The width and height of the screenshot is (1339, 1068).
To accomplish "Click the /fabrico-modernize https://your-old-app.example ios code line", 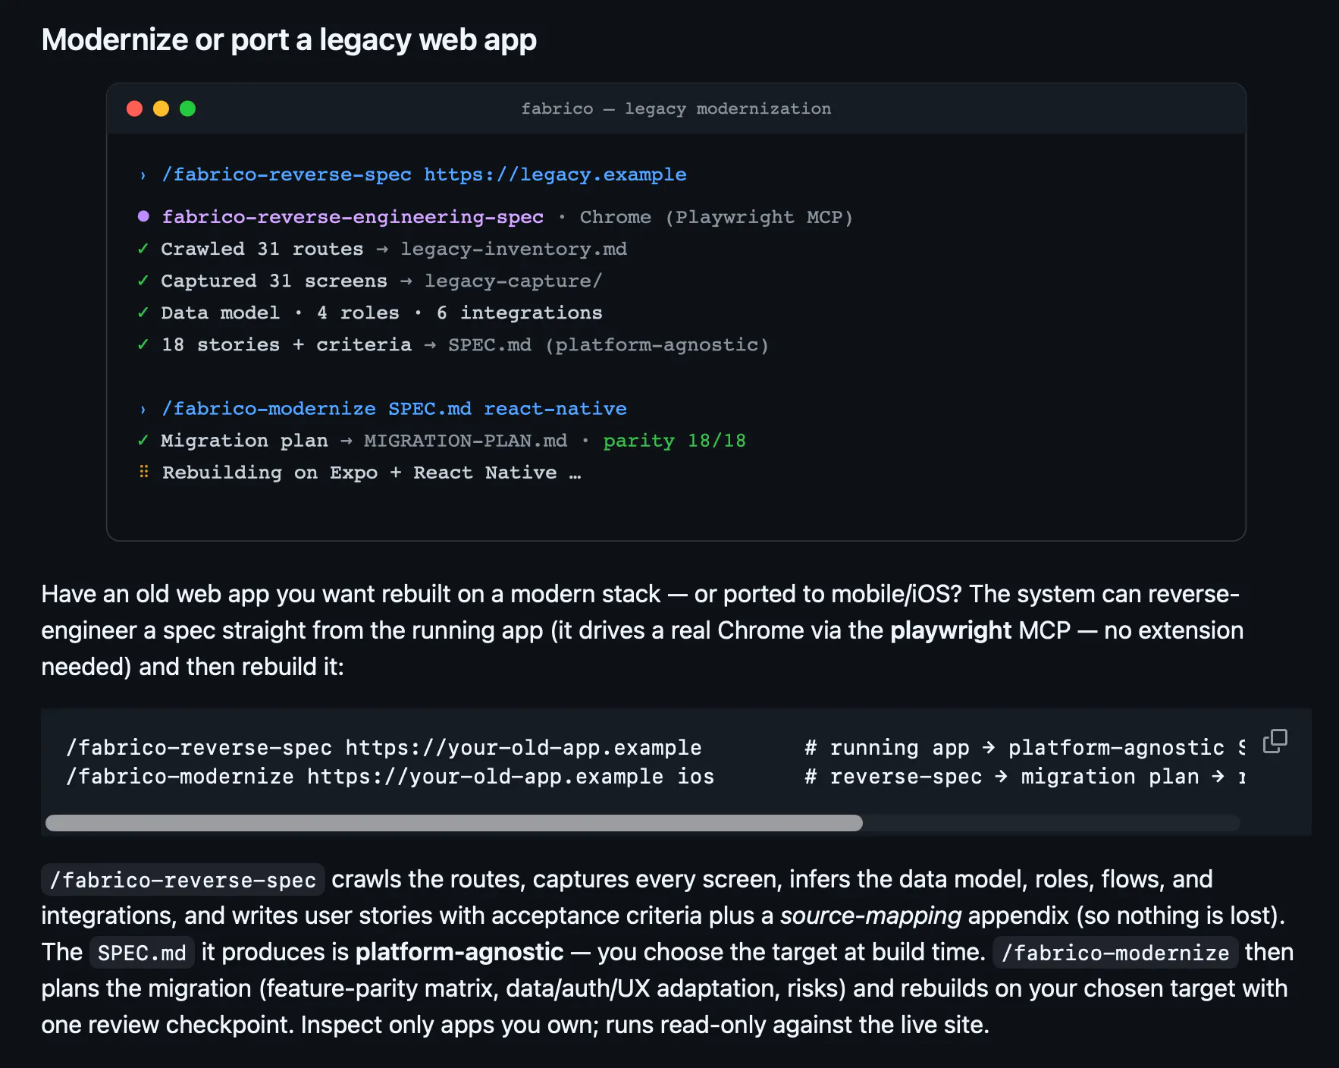I will point(390,776).
